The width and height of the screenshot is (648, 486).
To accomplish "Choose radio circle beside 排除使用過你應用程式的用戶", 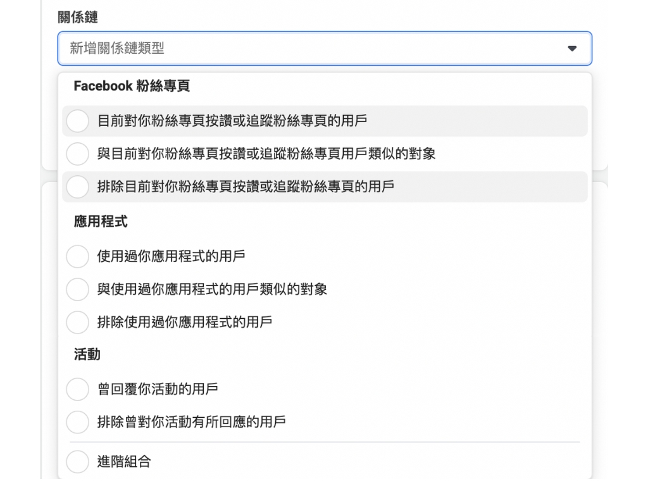I will pos(77,322).
